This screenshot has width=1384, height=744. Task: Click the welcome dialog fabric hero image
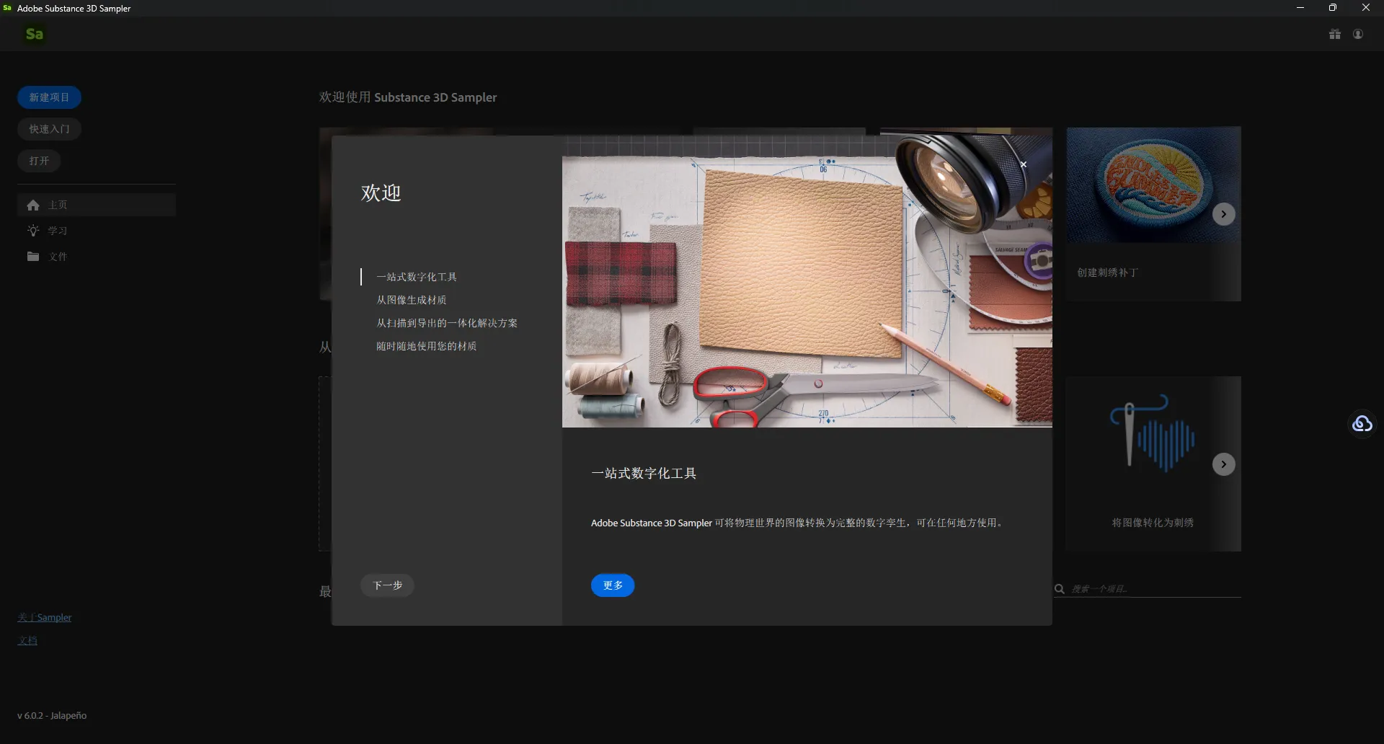pos(807,281)
